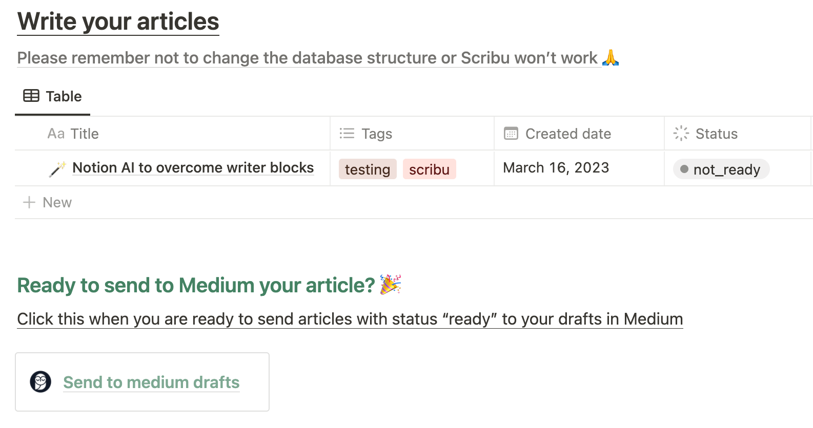Click the table grid icon beside Table
This screenshot has width=813, height=428.
[x=31, y=96]
